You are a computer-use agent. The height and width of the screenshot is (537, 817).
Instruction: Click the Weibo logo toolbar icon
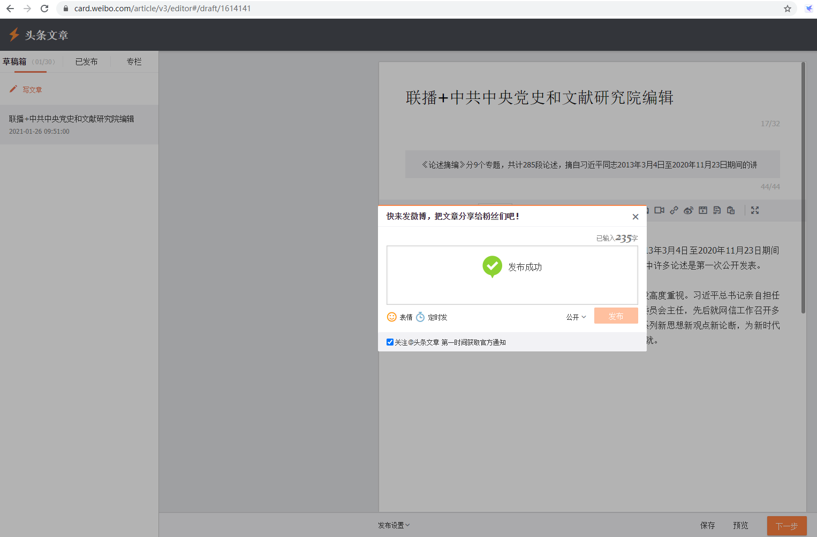689,210
